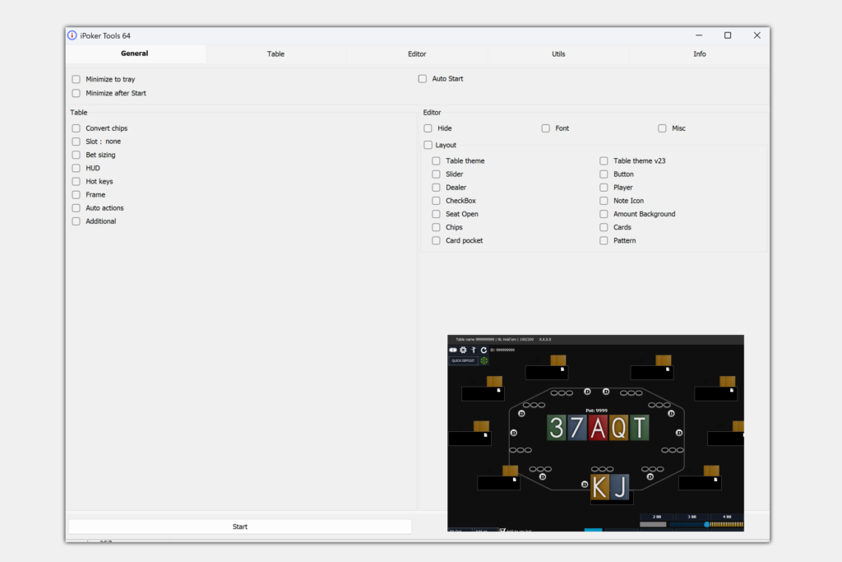Click the white camera-shaped icon left of the gear
The width and height of the screenshot is (842, 562).
coord(453,350)
